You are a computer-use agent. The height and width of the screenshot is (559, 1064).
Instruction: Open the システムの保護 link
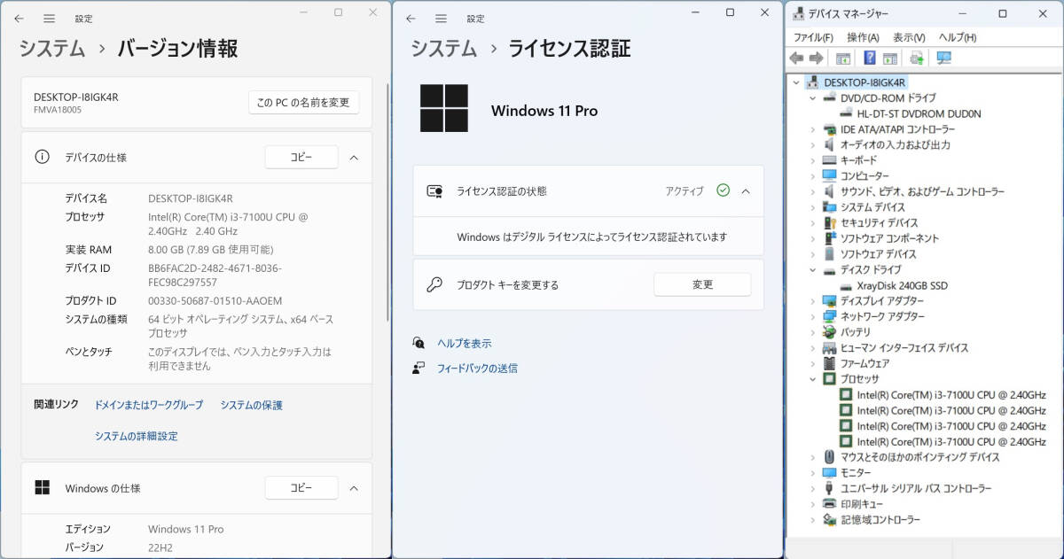252,405
